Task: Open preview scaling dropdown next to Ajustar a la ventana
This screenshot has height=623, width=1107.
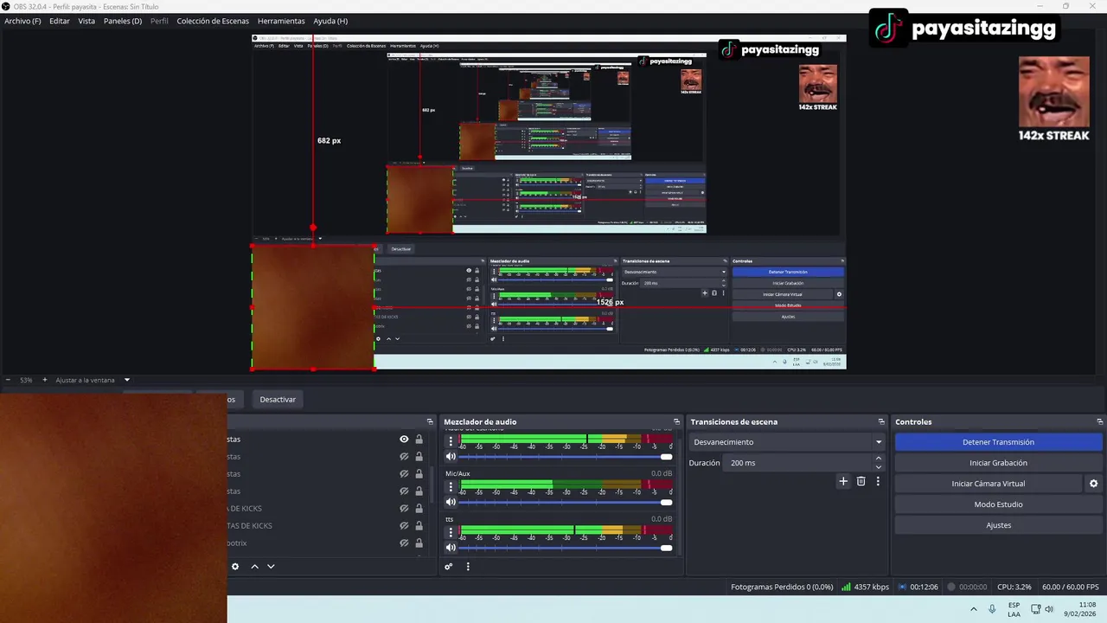Action: point(127,380)
